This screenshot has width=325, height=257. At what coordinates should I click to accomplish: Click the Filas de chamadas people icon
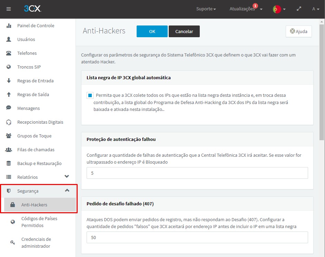[9, 150]
